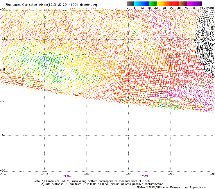Click the '>50 knots' legend label
Image resolution: width=215 pixels, height=189 pixels.
[207, 8]
